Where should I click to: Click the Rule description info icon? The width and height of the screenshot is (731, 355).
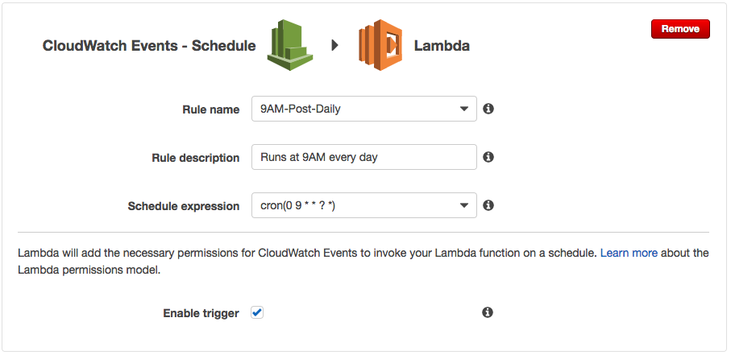point(488,157)
